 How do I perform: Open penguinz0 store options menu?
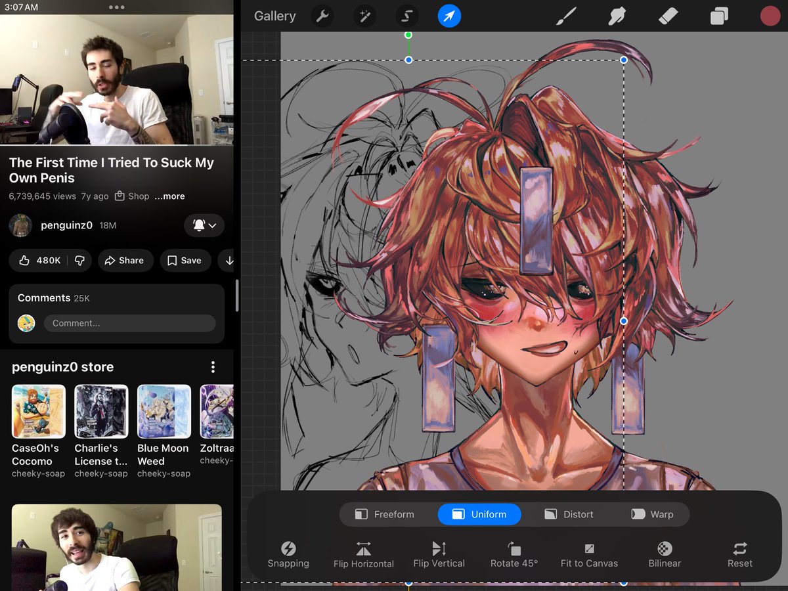coord(213,367)
